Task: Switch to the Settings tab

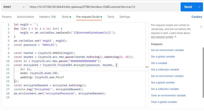Action: 125,17
